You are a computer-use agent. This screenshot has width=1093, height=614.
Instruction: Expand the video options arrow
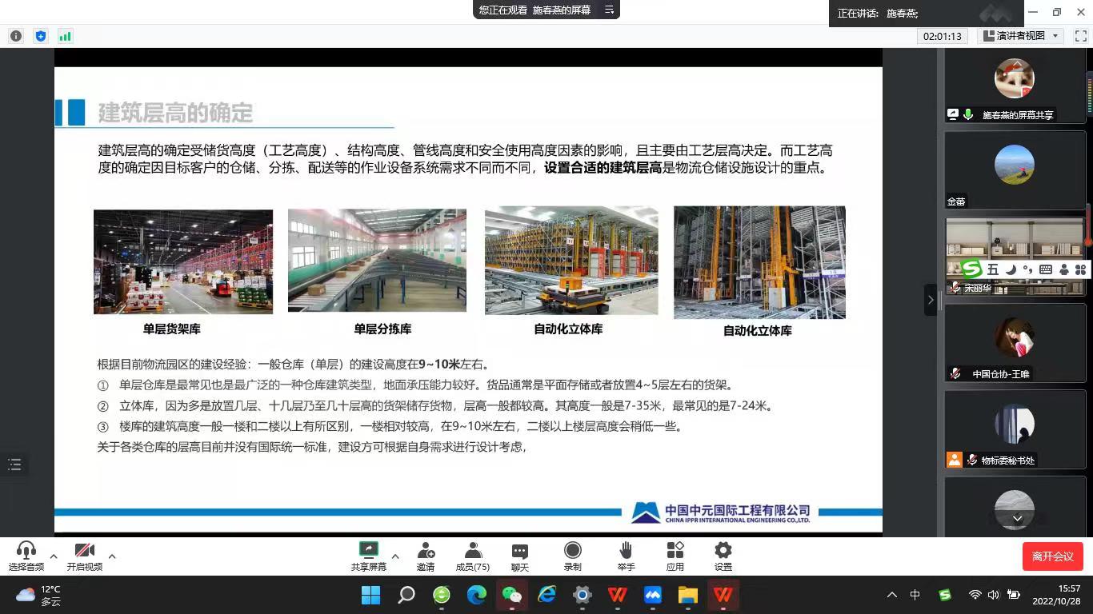click(112, 556)
